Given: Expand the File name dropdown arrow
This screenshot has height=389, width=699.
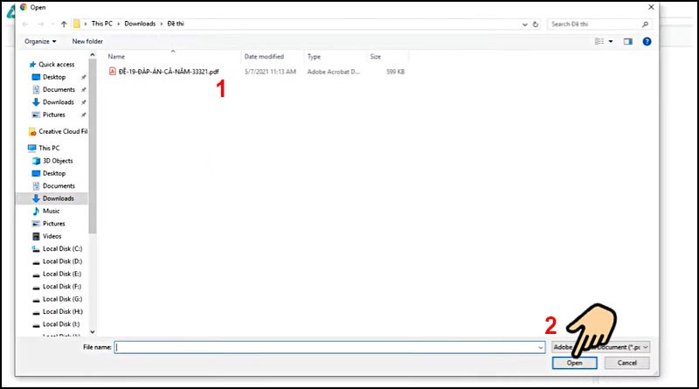Looking at the screenshot, I should tap(540, 348).
